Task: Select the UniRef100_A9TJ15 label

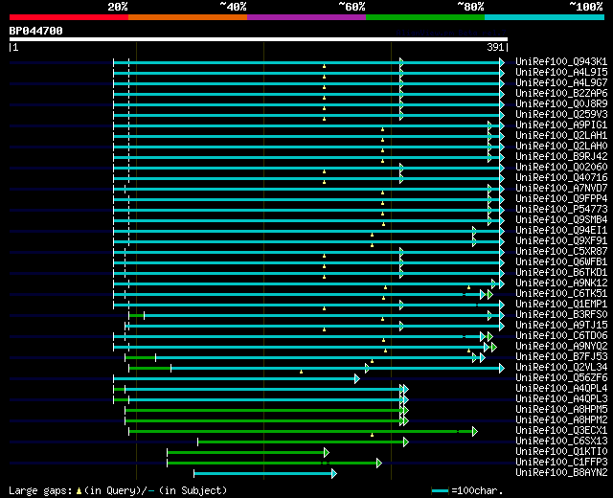Action: point(561,326)
